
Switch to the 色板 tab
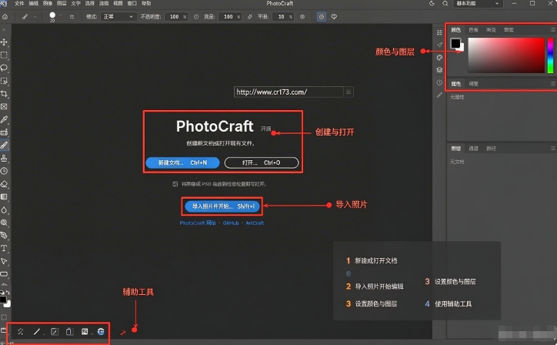point(473,30)
